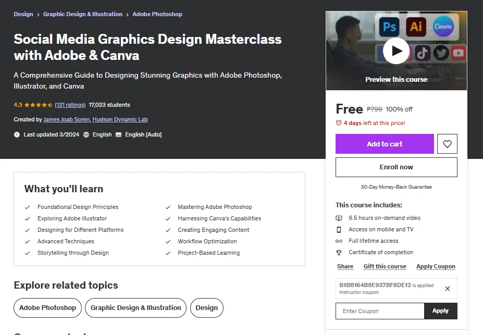Open the 131 ratings link
Screen dimensions: 483x335
(70, 105)
